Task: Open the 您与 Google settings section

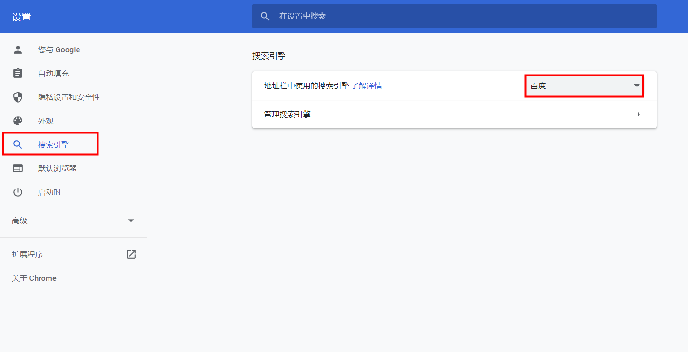Action: (59, 49)
